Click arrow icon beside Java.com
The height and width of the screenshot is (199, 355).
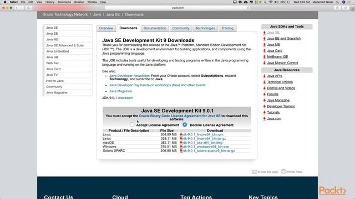(264, 119)
